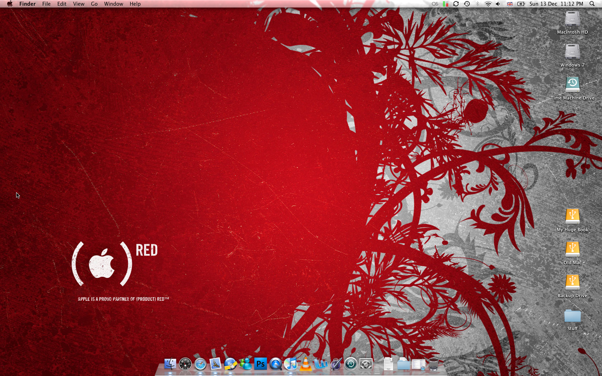The image size is (602, 376).
Task: Open Finder from the Dock
Action: tap(170, 364)
